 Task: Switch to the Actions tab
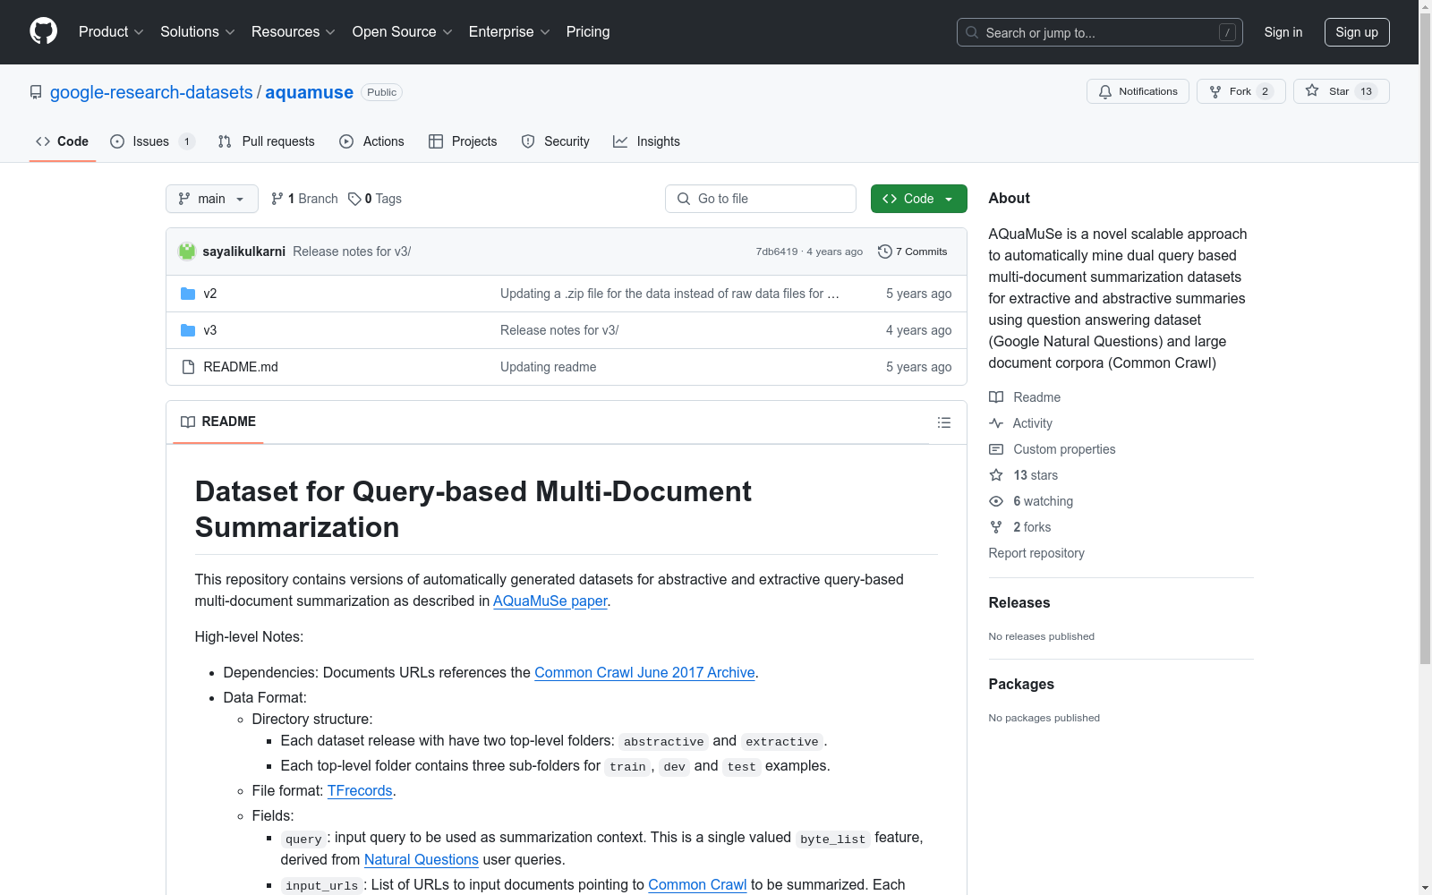click(x=372, y=141)
